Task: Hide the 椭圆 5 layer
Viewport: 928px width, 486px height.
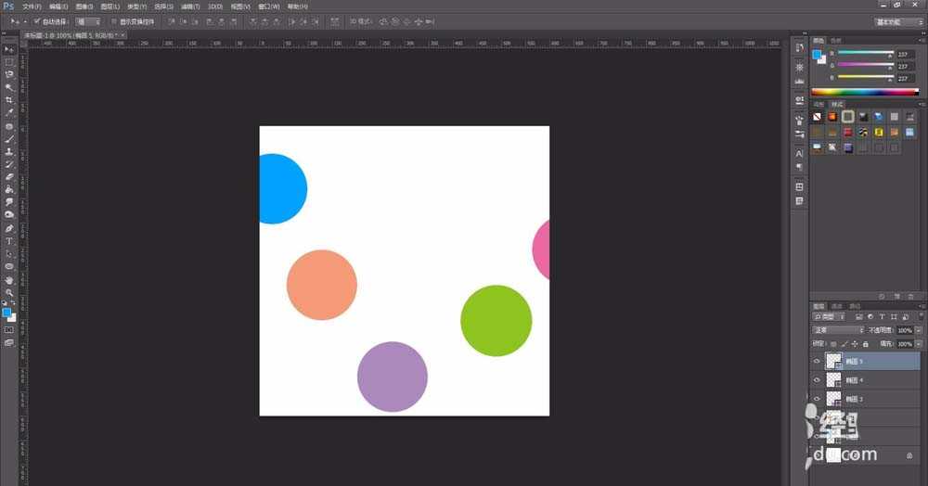Action: [x=817, y=362]
